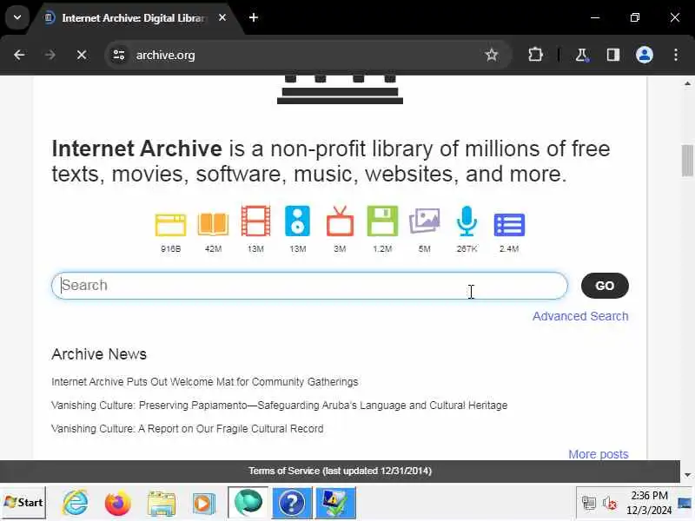695x521 pixels.
Task: Open the Chrome profile avatar
Action: (x=645, y=55)
